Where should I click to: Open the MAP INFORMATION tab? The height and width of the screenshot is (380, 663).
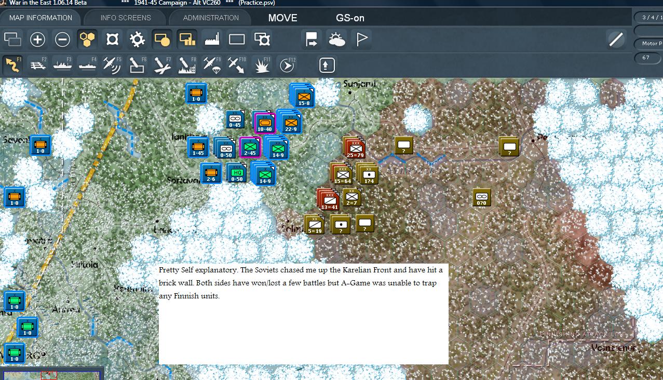(40, 18)
